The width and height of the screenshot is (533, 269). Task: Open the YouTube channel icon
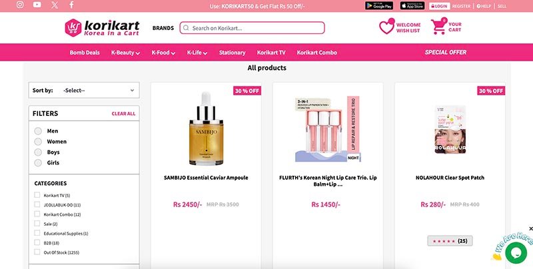click(37, 5)
